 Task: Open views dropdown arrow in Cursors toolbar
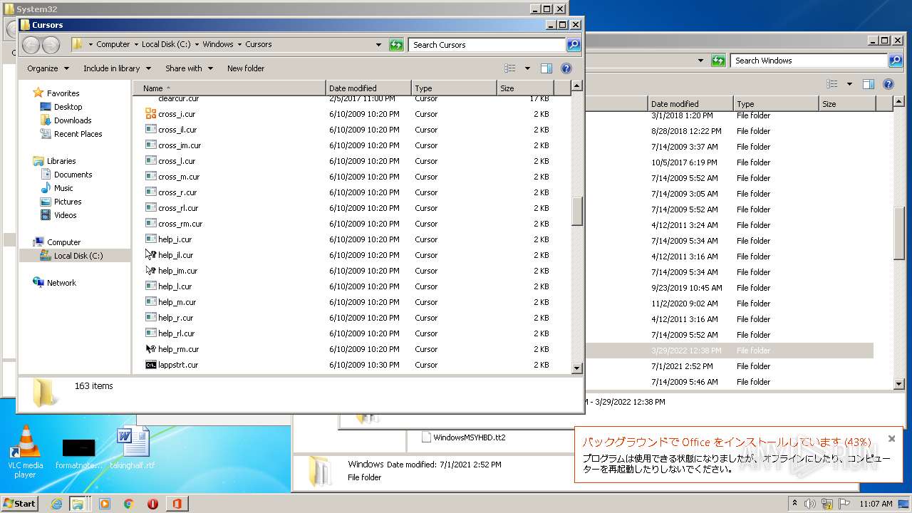527,68
